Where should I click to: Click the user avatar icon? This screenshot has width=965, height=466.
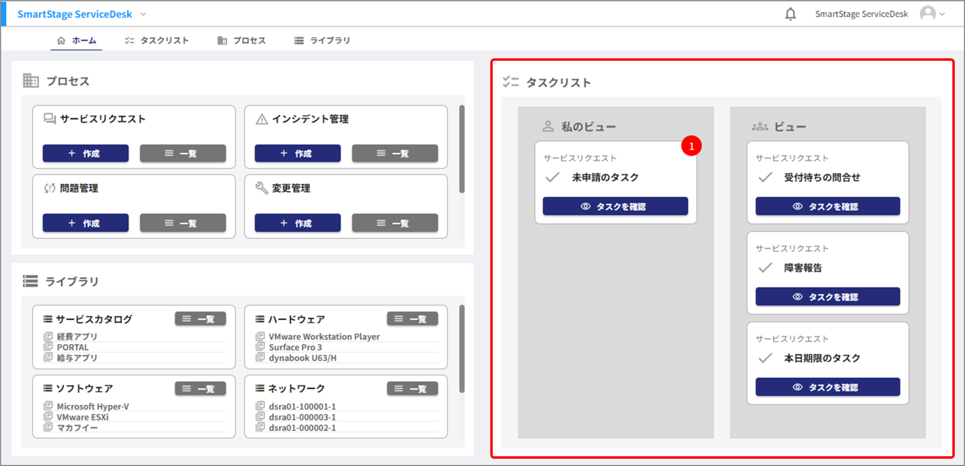click(x=928, y=14)
